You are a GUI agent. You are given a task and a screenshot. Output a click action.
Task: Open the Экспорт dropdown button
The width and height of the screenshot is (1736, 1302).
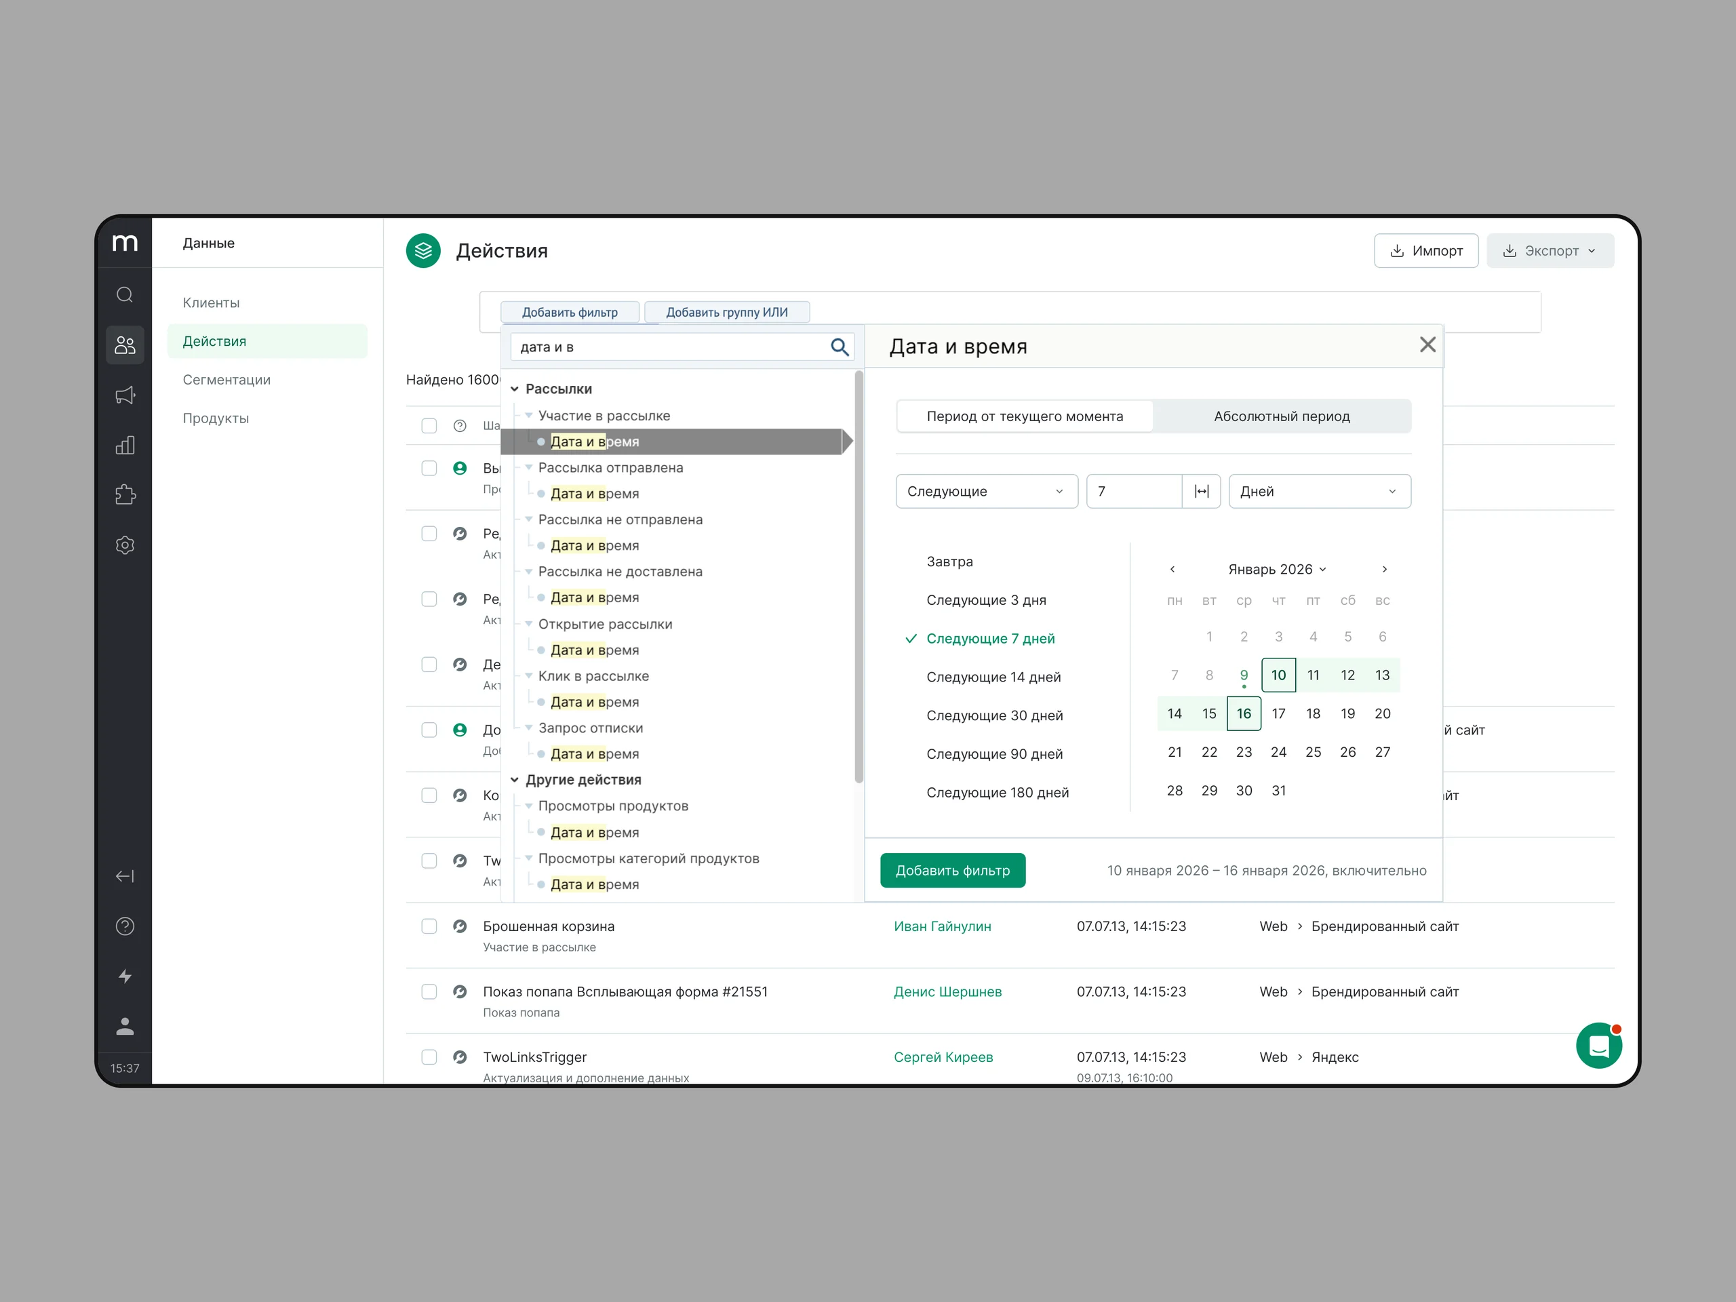[x=1550, y=251]
